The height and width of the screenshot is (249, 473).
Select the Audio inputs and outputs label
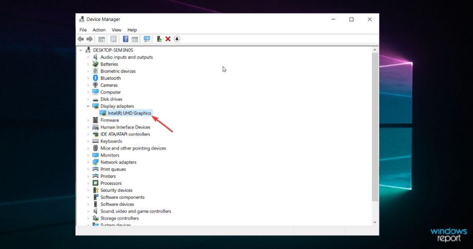tap(126, 57)
